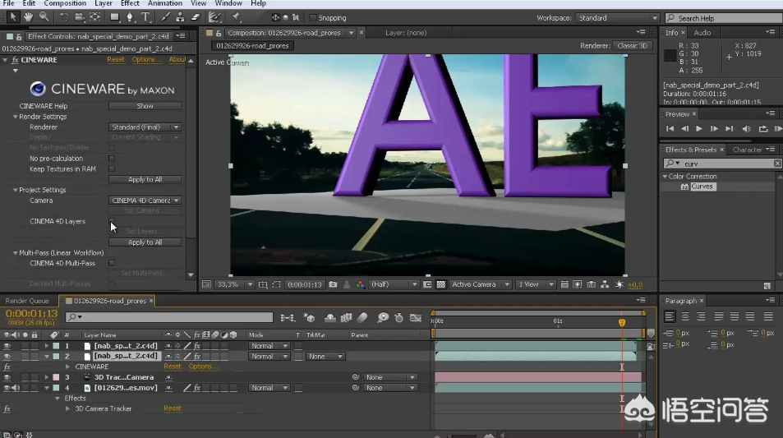This screenshot has width=783, height=438.
Task: Align paragraph text left
Action: pos(670,316)
